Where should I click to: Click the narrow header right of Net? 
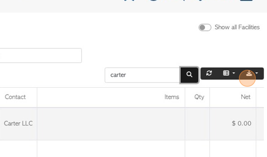260,98
